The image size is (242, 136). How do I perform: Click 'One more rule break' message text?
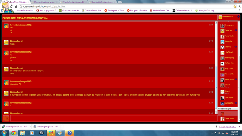(27, 71)
